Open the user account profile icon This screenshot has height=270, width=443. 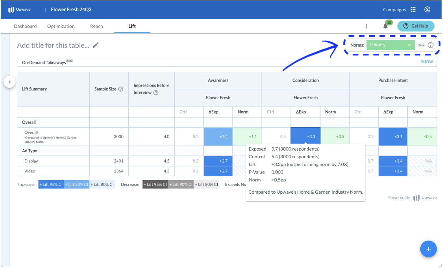click(x=427, y=10)
